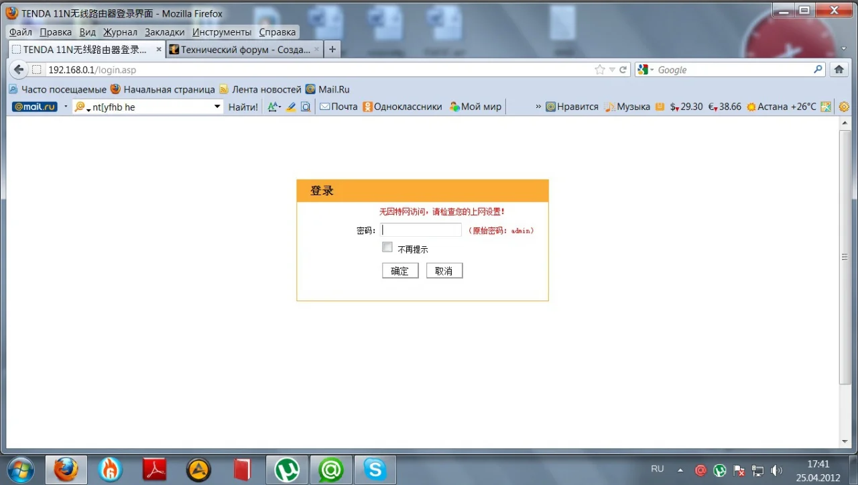
Task: Show hidden tray icons arrow
Action: [680, 470]
